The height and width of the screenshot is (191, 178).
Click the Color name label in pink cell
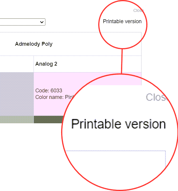click(50, 97)
